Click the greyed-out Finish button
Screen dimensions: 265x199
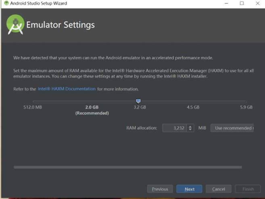248,189
